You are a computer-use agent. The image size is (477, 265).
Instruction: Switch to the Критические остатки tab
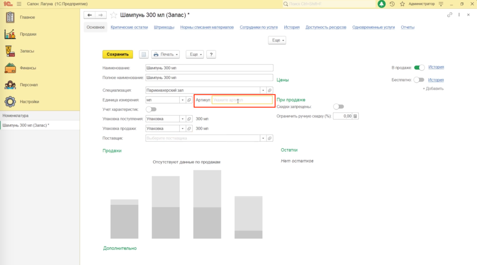click(129, 27)
